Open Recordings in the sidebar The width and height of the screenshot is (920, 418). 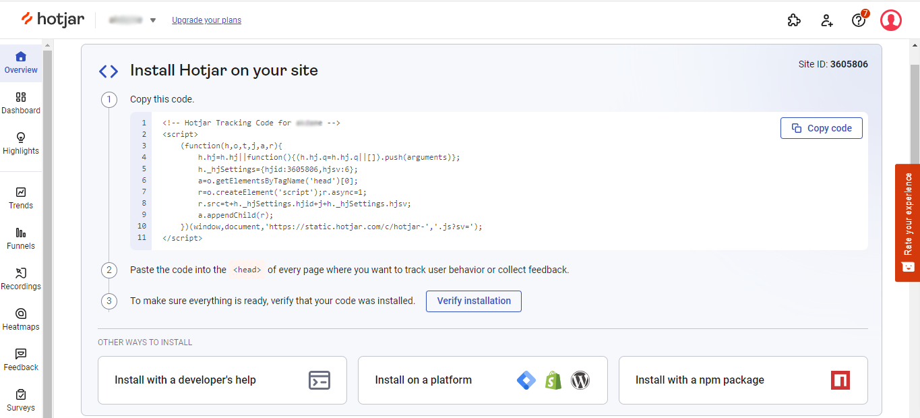[21, 279]
